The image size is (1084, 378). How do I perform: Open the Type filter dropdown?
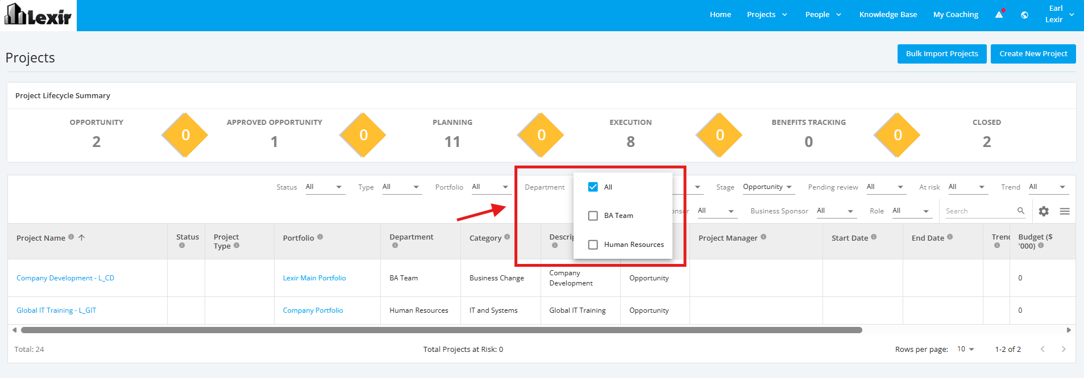tap(402, 187)
